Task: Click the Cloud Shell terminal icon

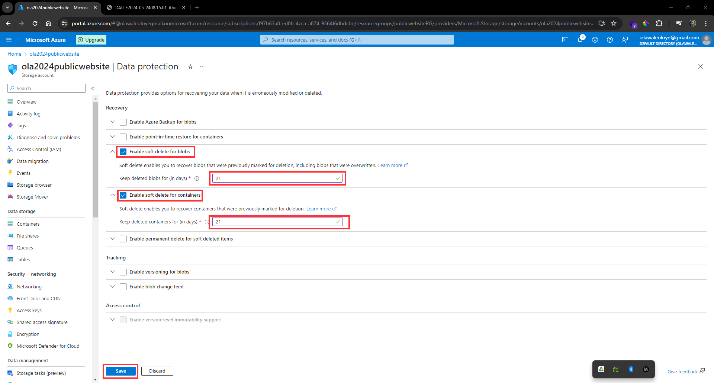Action: coord(565,40)
